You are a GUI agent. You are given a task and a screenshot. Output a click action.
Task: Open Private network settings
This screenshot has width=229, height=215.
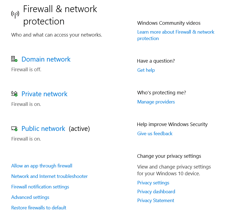click(x=45, y=94)
